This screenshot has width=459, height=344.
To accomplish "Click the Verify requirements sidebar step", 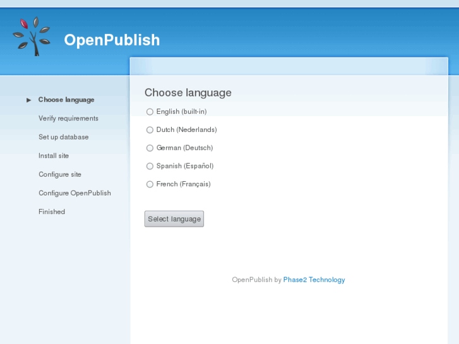I will pos(68,119).
